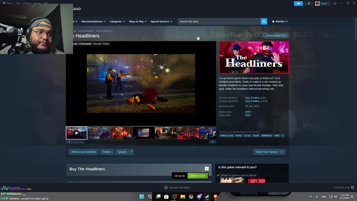Switch to Big Picture mode icon
The width and height of the screenshot is (357, 201).
tap(335, 3)
